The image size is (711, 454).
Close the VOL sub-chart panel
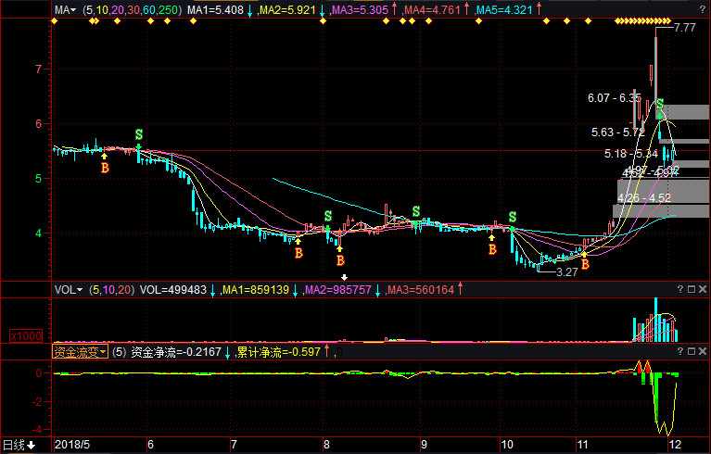point(703,289)
